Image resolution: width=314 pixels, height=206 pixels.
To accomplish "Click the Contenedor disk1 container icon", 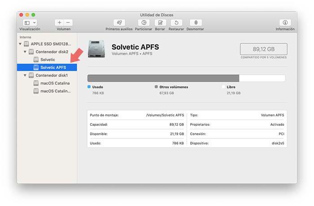I will pos(31,75).
